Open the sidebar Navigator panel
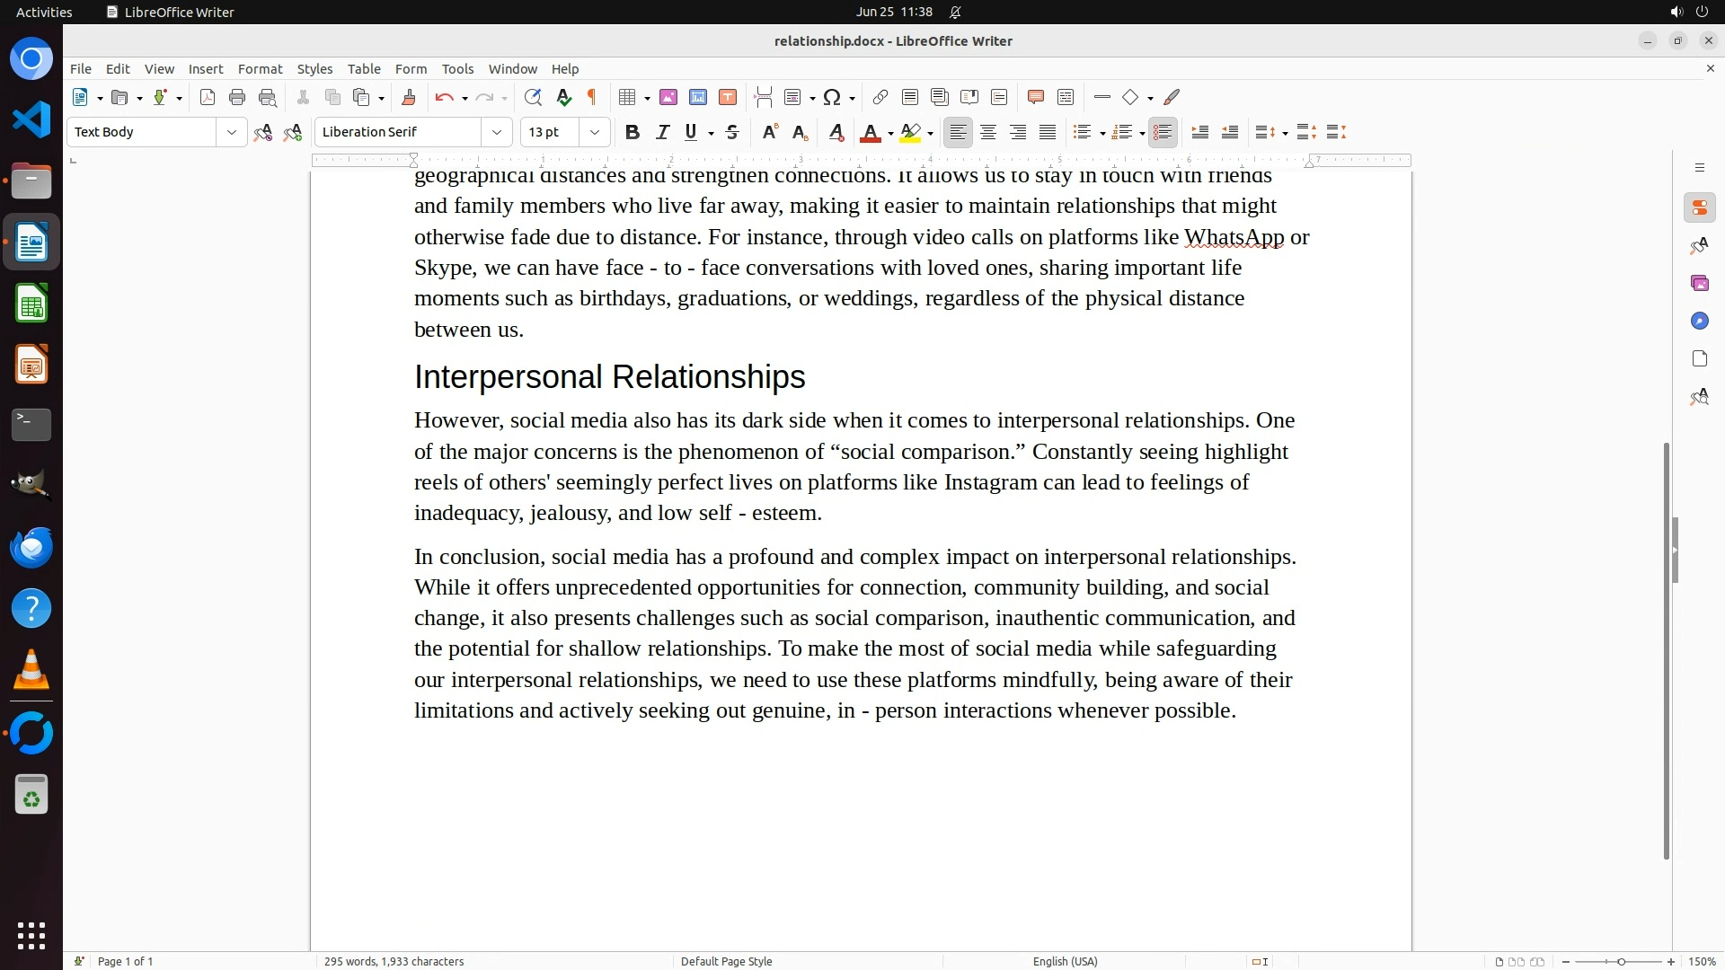The width and height of the screenshot is (1725, 970). (1699, 322)
